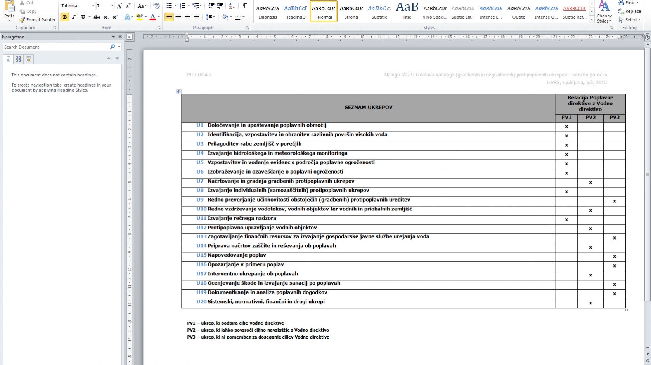Open Clipboard group dialog launcher
Viewport: 651px width, 365px height.
(x=55, y=28)
